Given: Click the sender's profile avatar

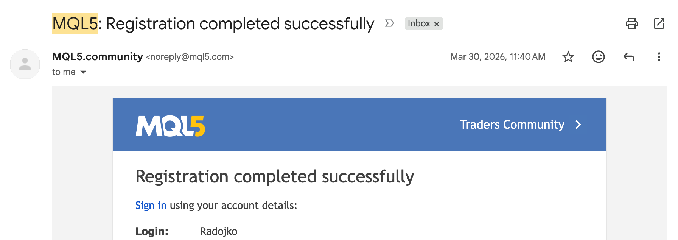Looking at the screenshot, I should (x=25, y=64).
